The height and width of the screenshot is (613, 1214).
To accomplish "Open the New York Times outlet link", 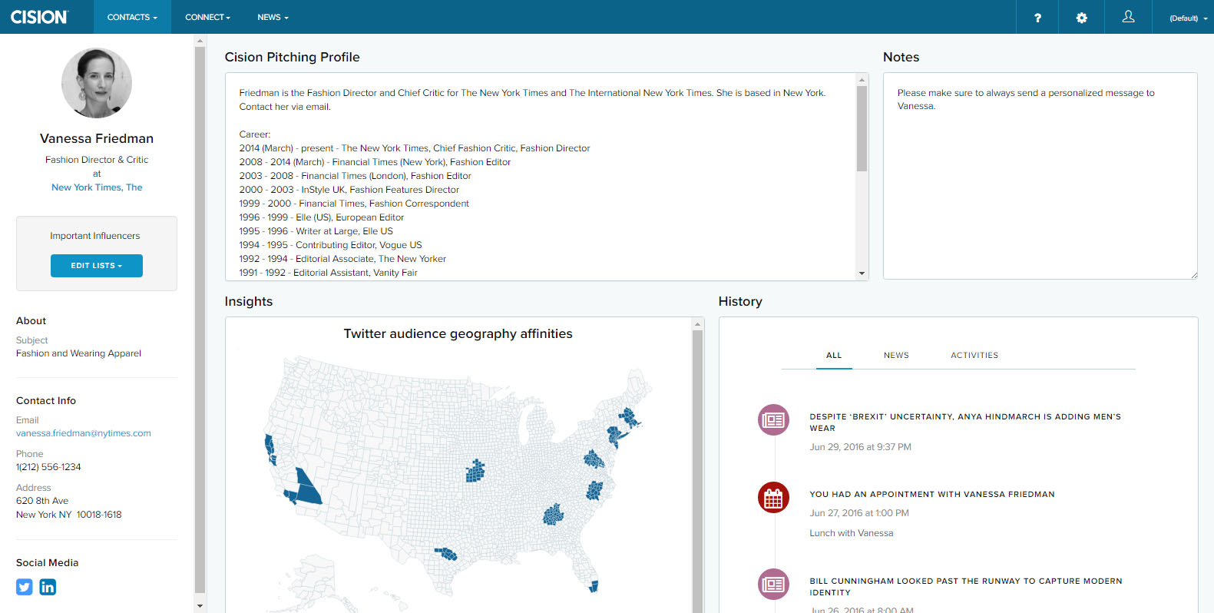I will [x=97, y=187].
